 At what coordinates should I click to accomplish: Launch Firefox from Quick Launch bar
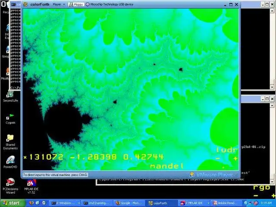click(x=31, y=203)
